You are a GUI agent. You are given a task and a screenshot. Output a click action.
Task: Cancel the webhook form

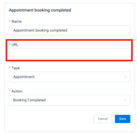[x=103, y=119]
